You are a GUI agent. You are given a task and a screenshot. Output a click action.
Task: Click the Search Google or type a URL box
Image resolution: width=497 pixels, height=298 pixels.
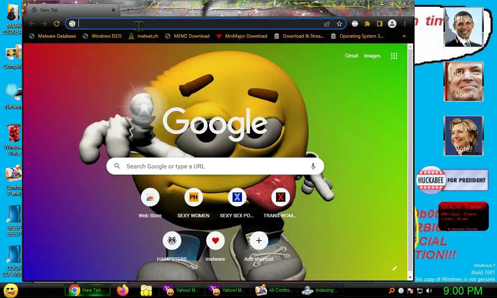tap(215, 166)
